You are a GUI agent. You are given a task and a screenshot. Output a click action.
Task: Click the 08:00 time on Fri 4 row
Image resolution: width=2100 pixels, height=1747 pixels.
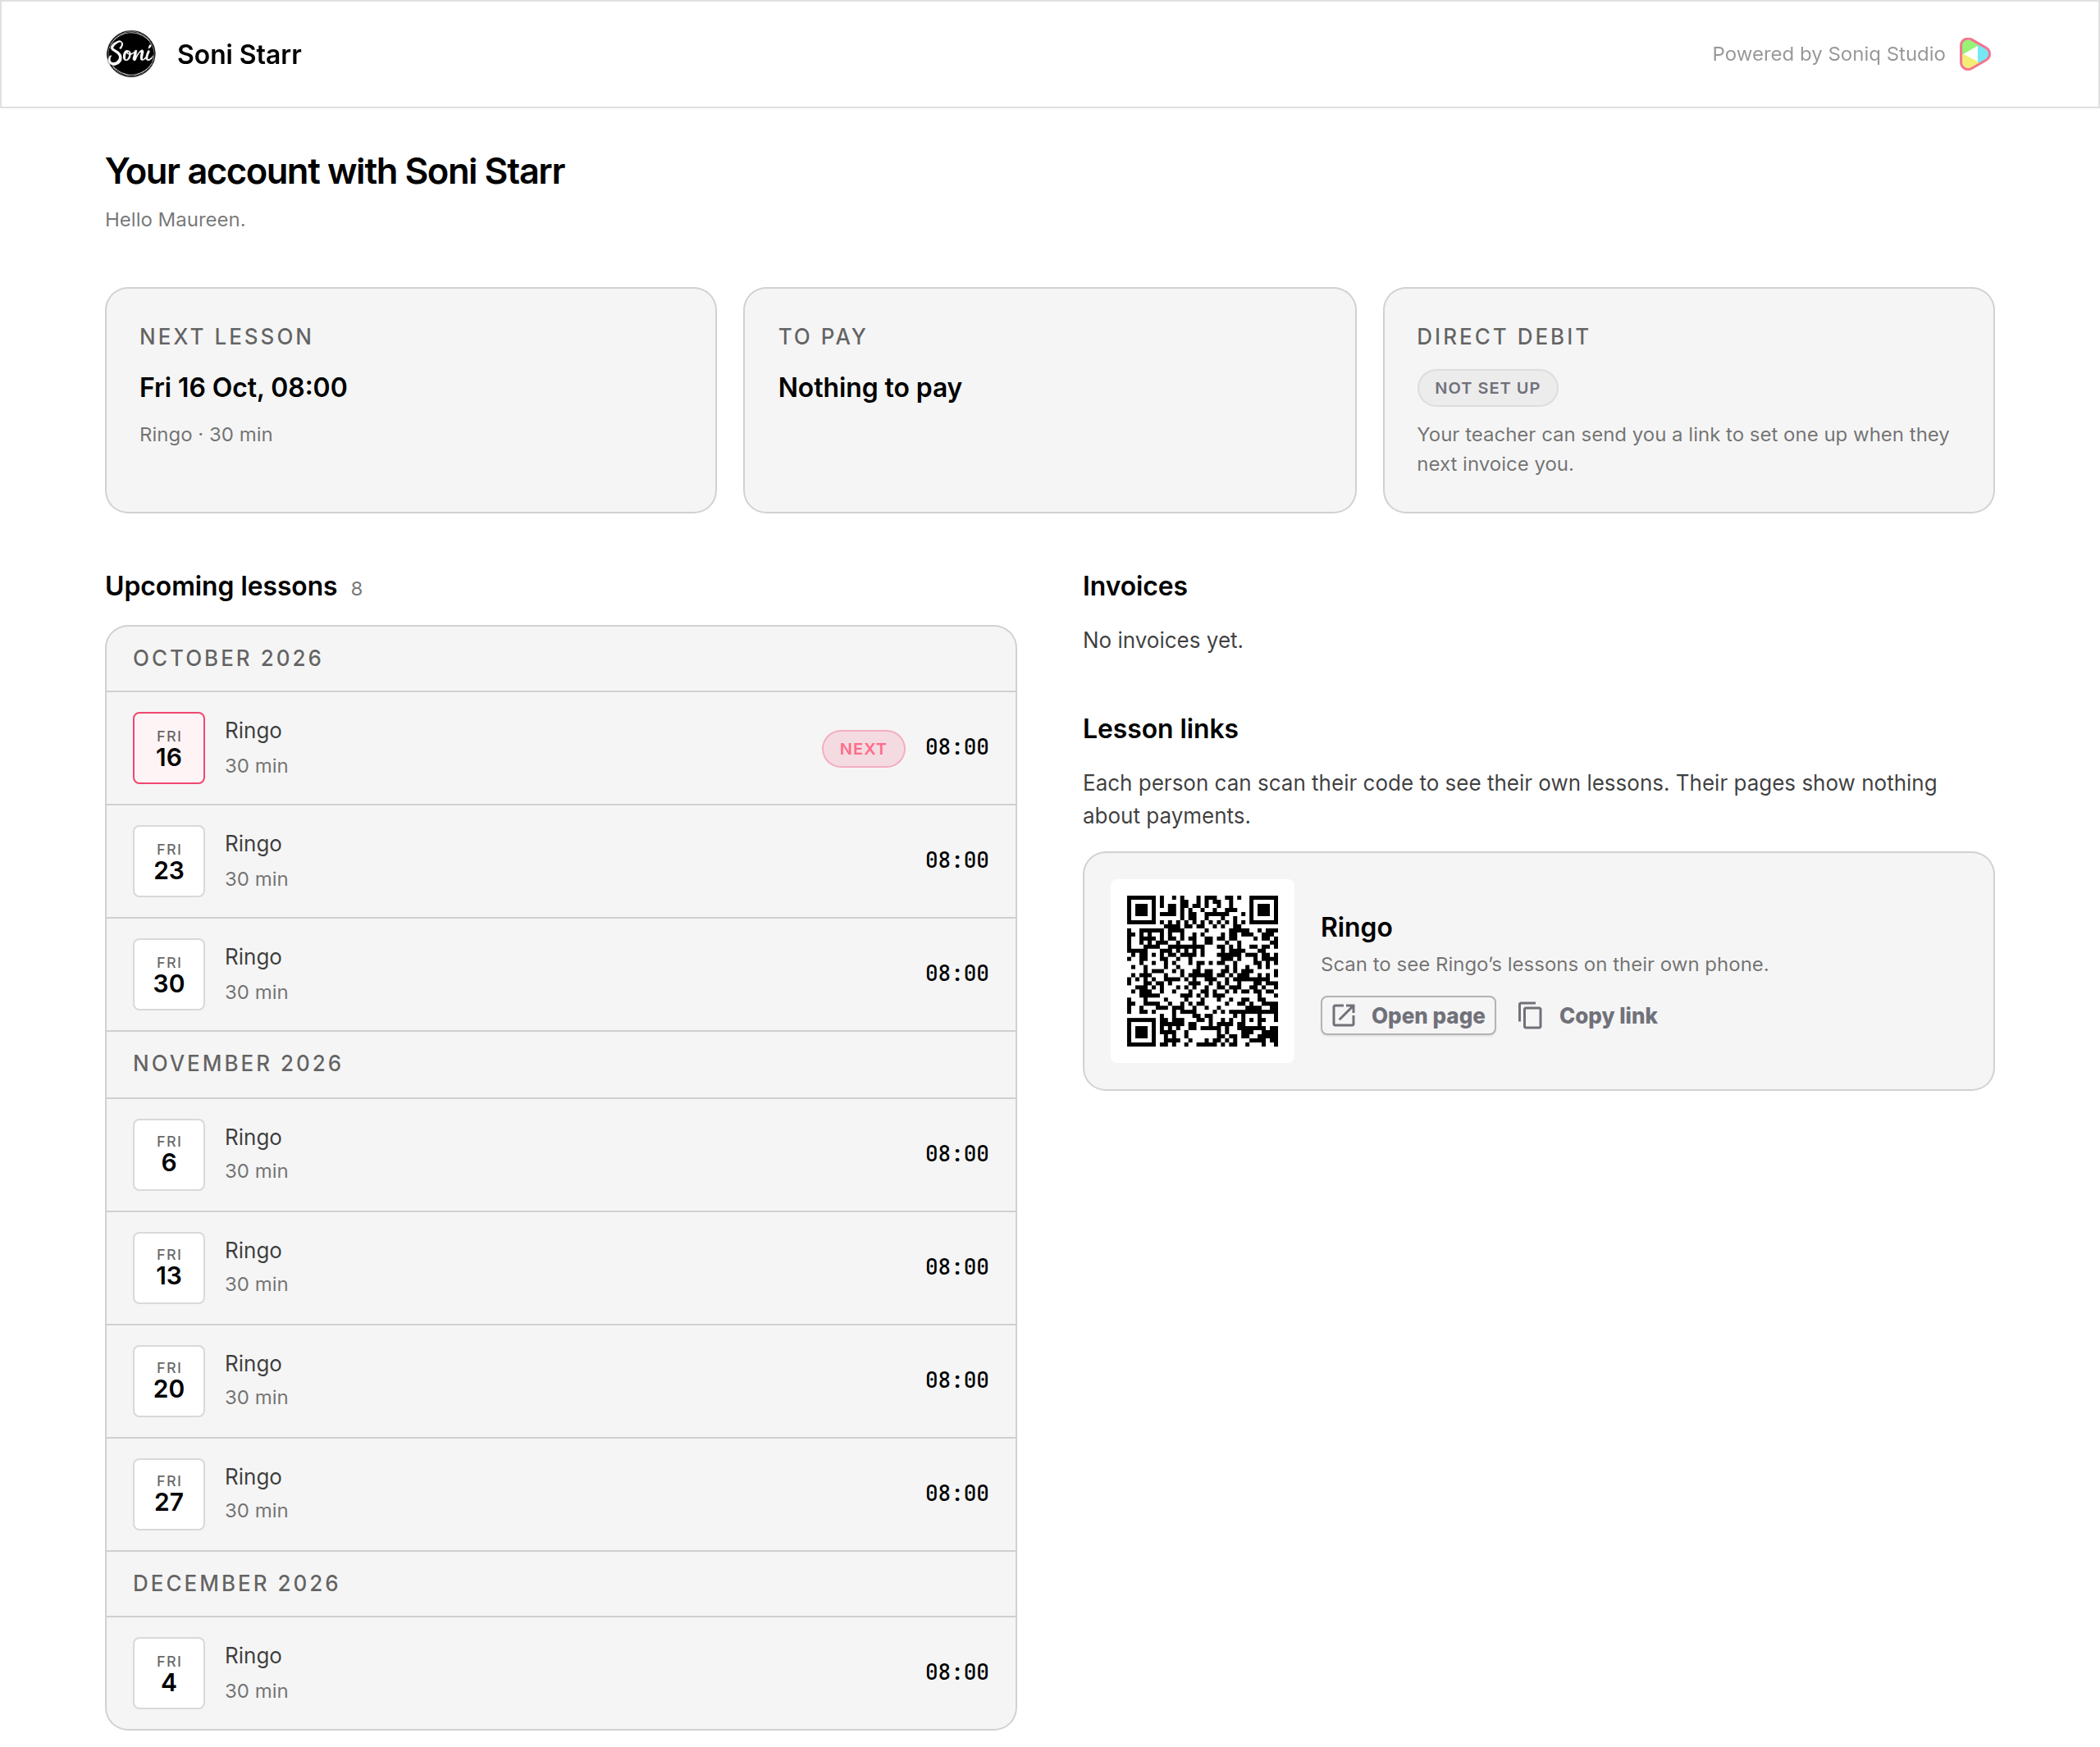point(957,1673)
